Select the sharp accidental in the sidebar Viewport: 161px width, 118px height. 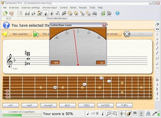[x=157, y=94]
